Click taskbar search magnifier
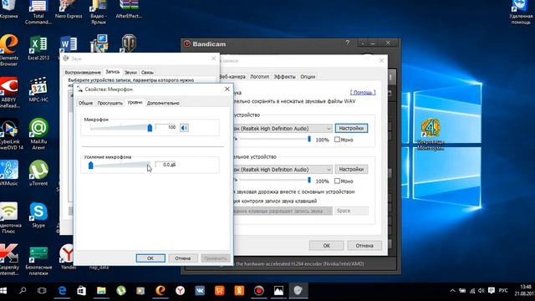 point(23,290)
